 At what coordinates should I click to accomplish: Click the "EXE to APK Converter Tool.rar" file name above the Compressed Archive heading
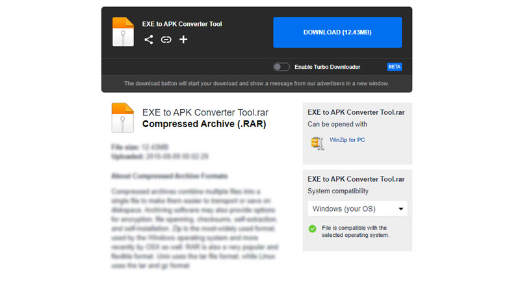pyautogui.click(x=205, y=112)
